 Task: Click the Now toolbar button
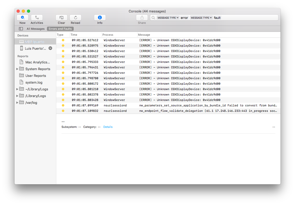[x=23, y=18]
